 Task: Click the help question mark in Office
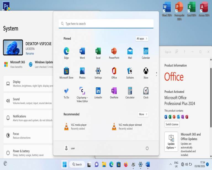point(184,52)
